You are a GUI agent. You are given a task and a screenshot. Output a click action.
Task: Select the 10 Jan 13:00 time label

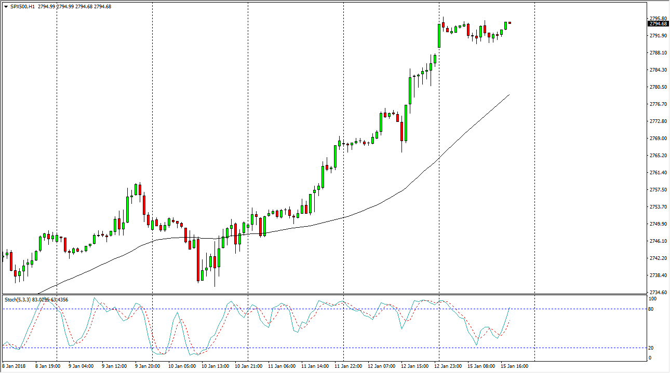point(215,366)
